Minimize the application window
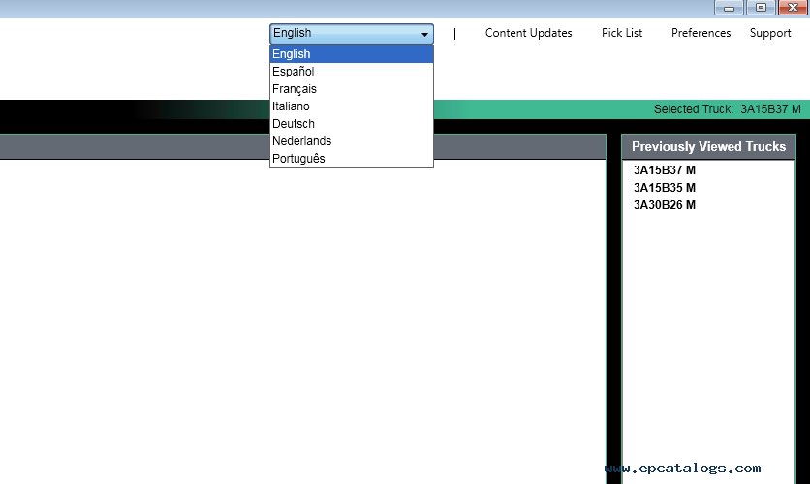Image resolution: width=810 pixels, height=484 pixels. pos(729,8)
